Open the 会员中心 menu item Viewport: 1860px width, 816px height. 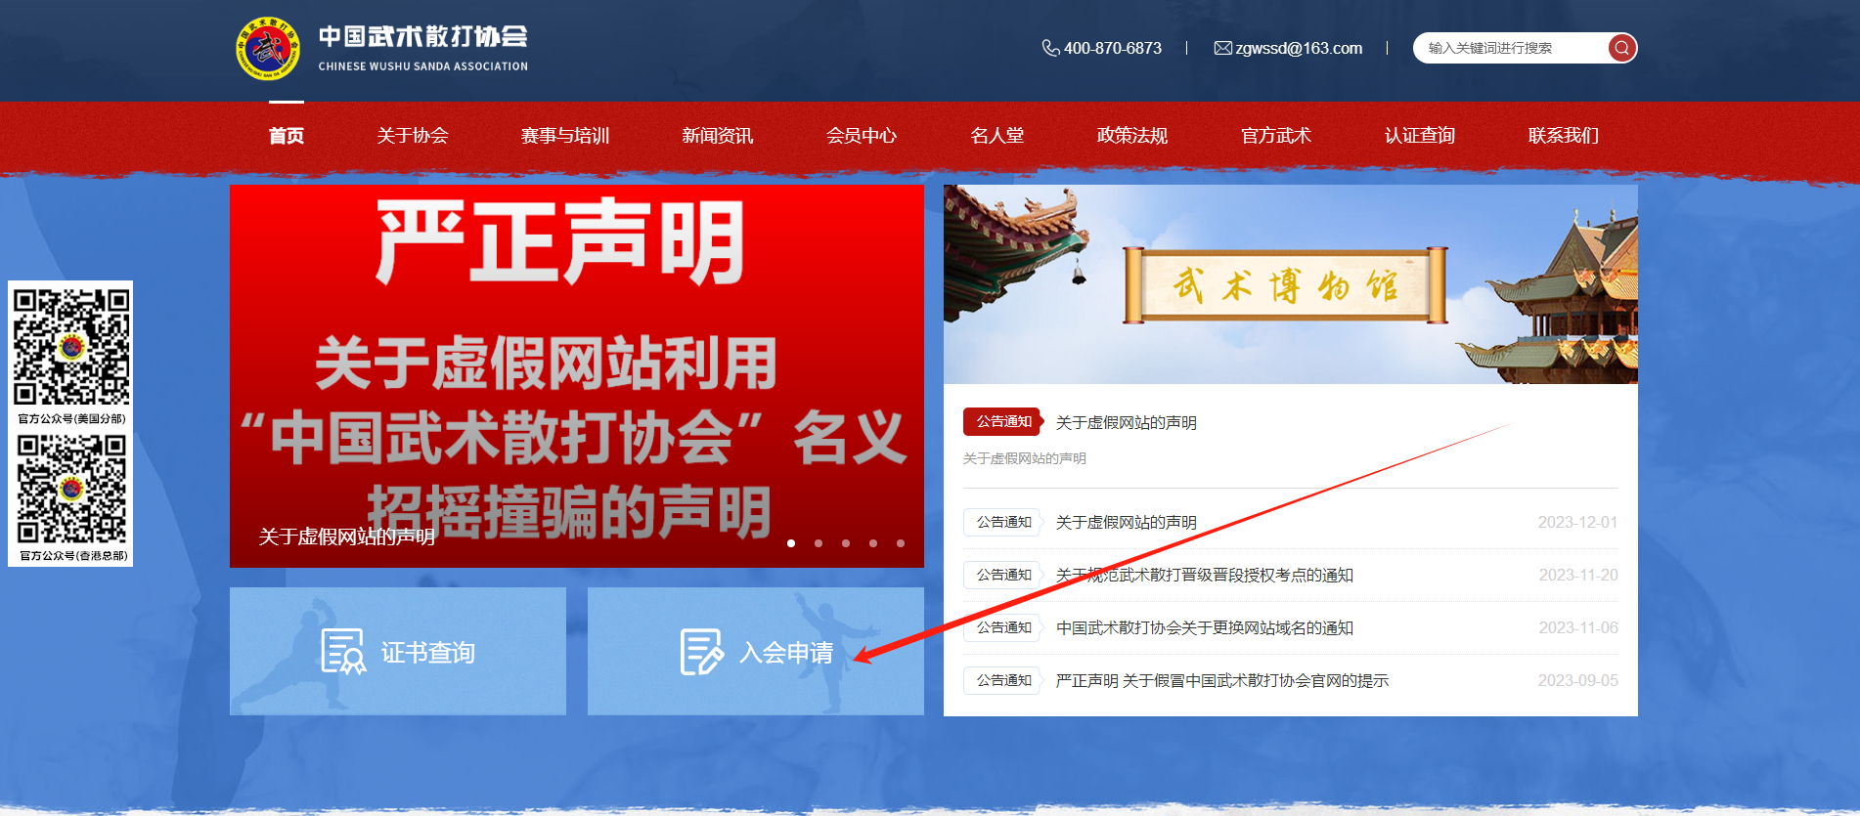click(862, 136)
